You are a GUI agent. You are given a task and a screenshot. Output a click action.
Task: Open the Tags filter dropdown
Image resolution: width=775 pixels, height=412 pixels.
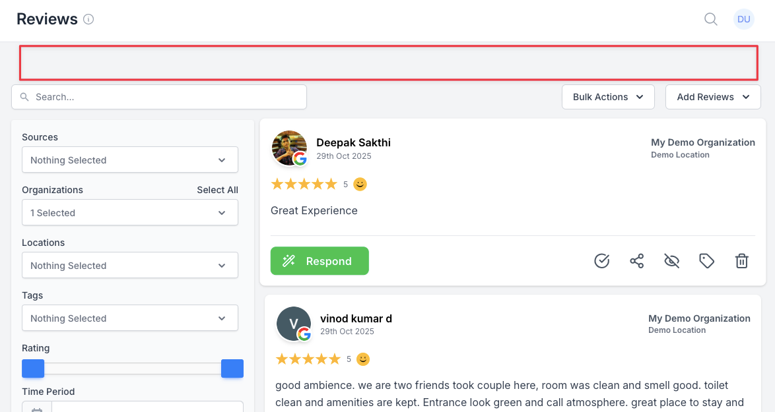(x=130, y=318)
